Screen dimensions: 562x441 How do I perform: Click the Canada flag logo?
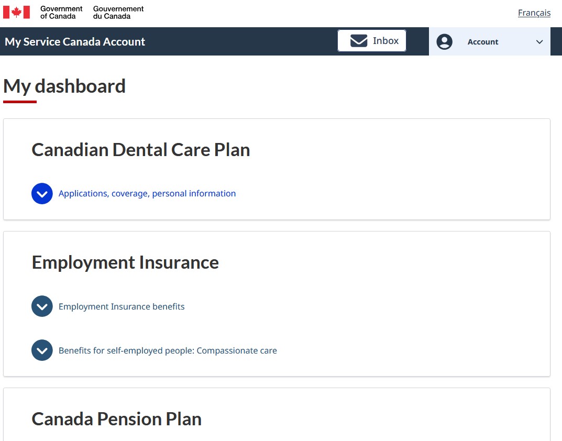pyautogui.click(x=16, y=12)
